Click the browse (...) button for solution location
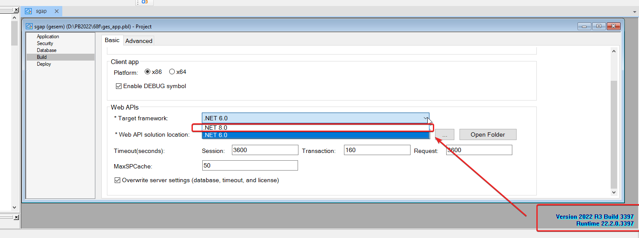The width and height of the screenshot is (639, 238). coord(444,134)
